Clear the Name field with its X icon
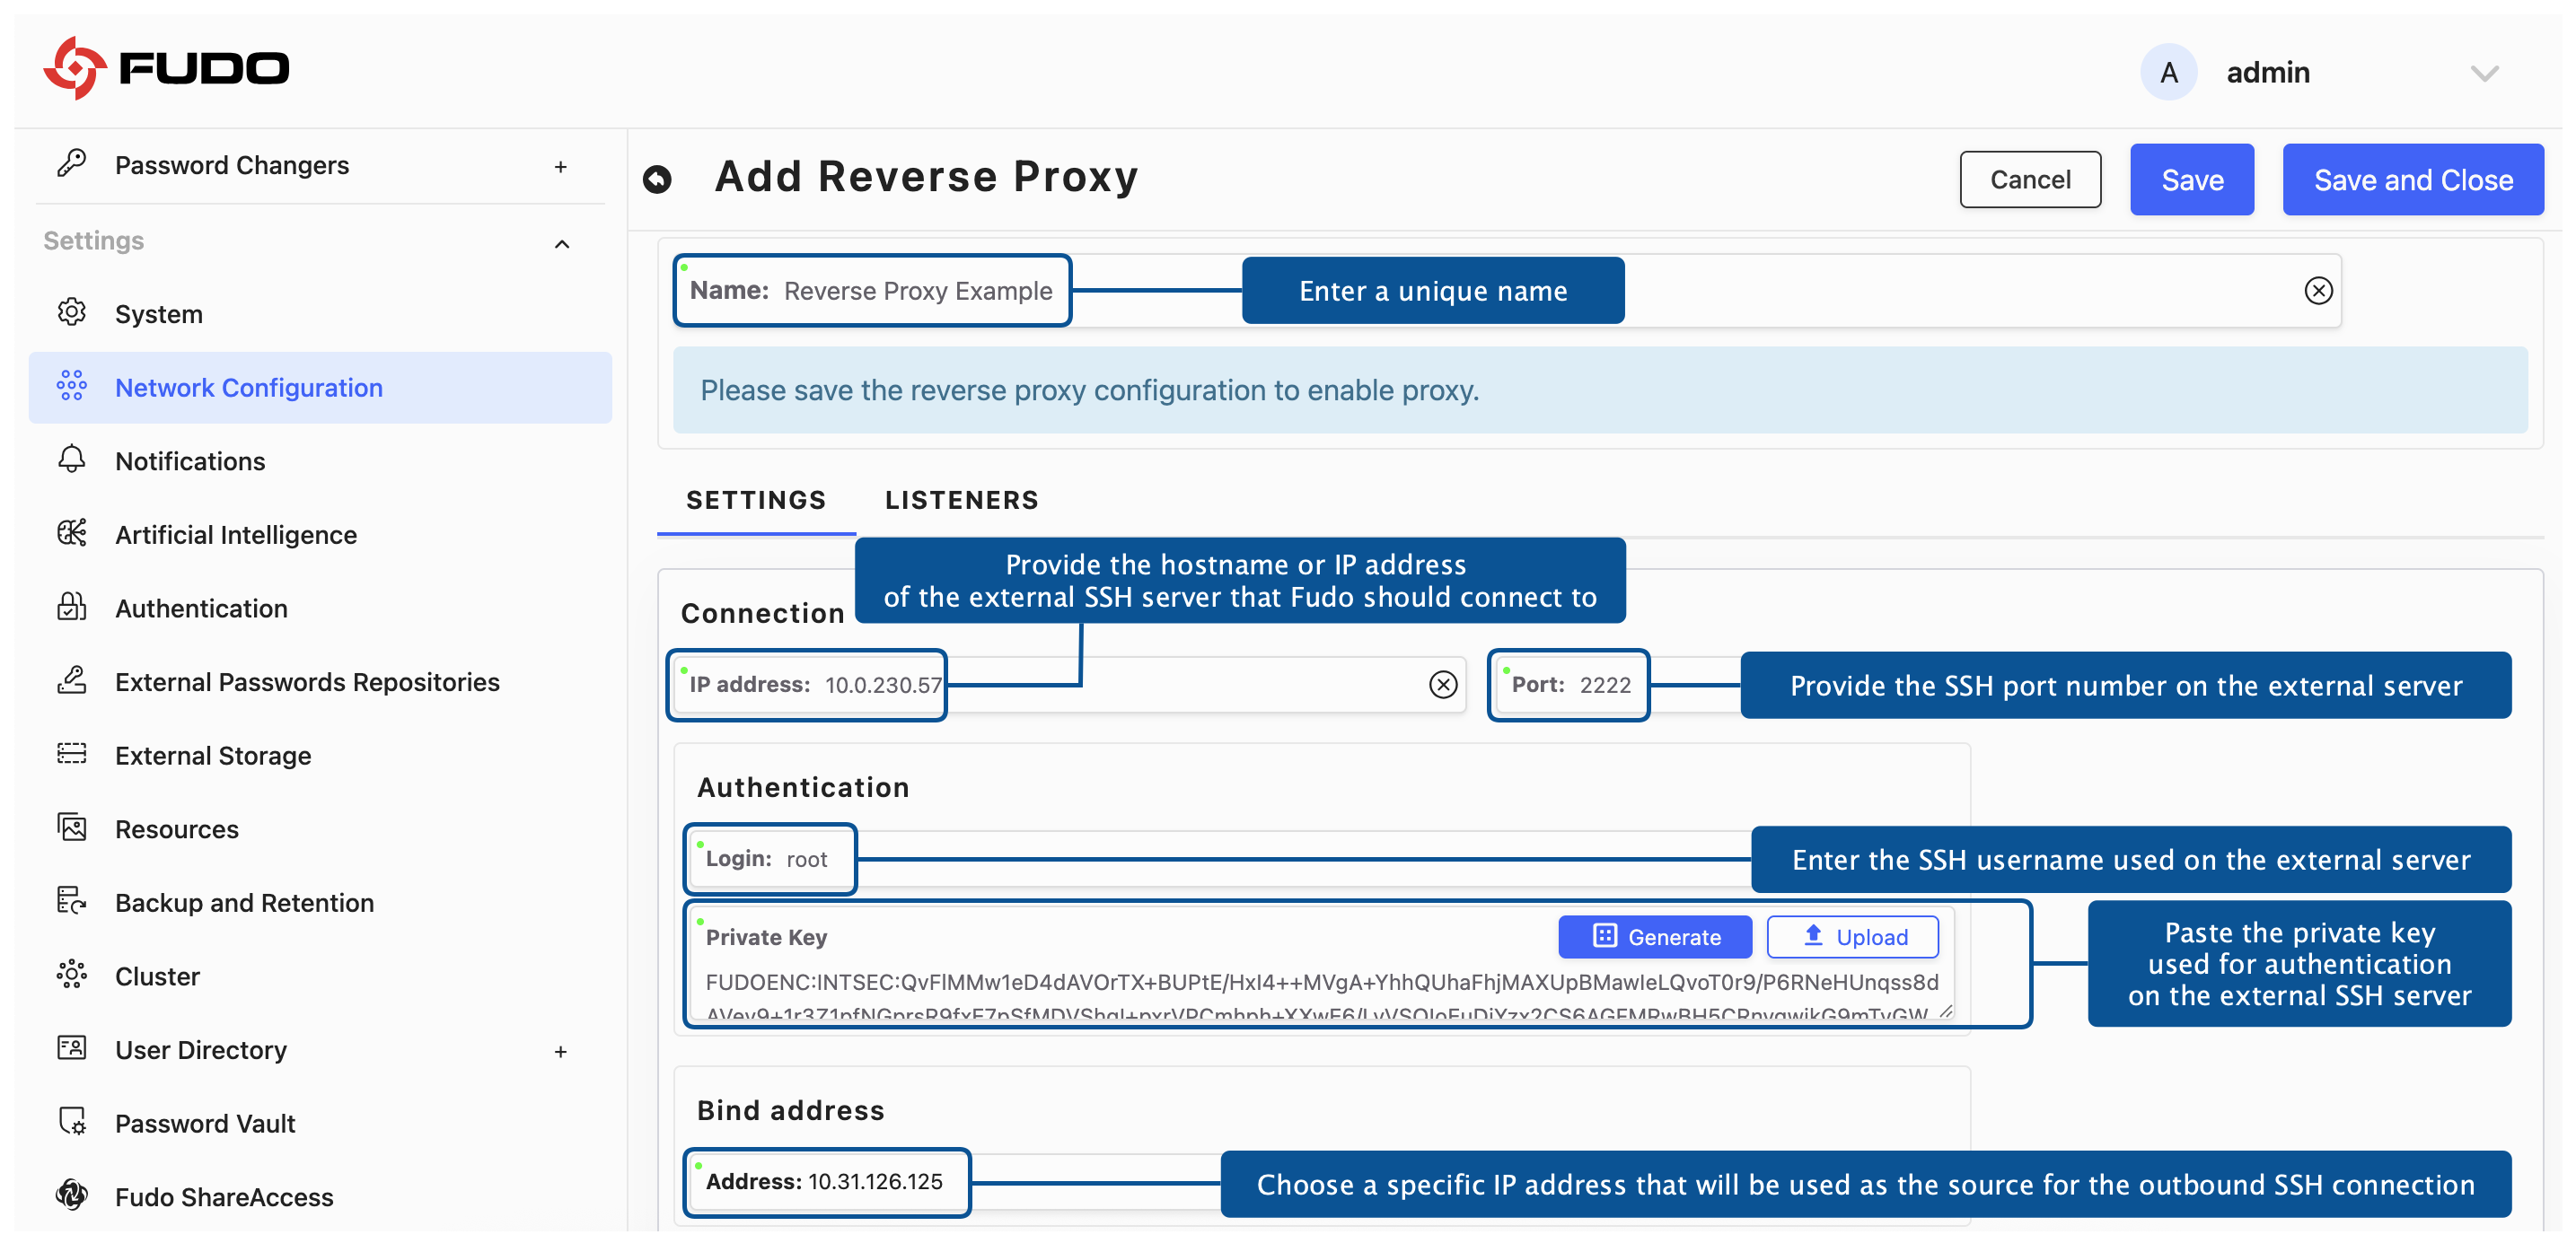The height and width of the screenshot is (1252, 2576). coord(2318,291)
